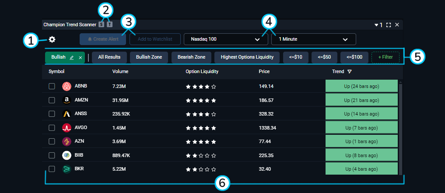This screenshot has height=193, width=445.
Task: Click the Add to Watchlist button
Action: [155, 39]
